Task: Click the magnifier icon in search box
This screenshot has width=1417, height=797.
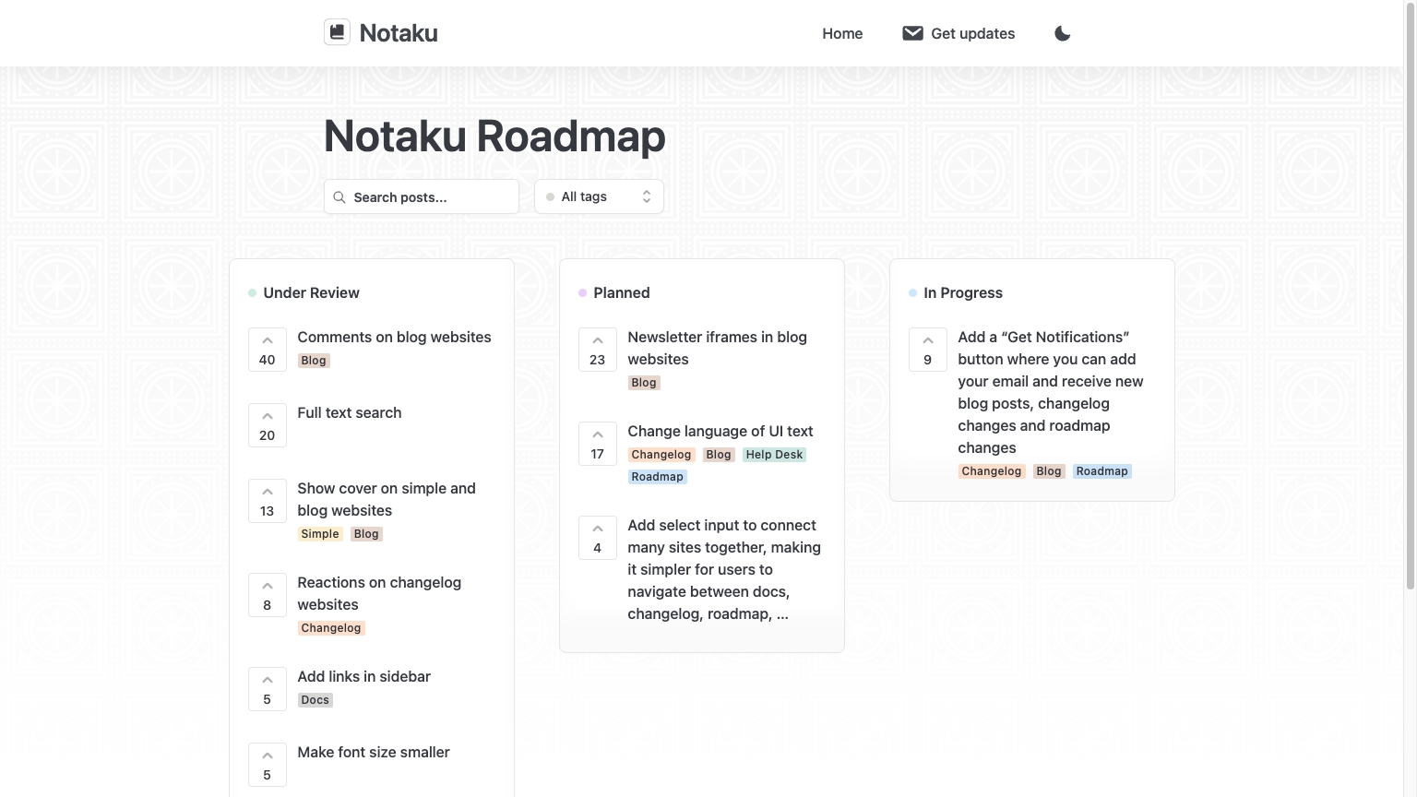Action: (339, 197)
